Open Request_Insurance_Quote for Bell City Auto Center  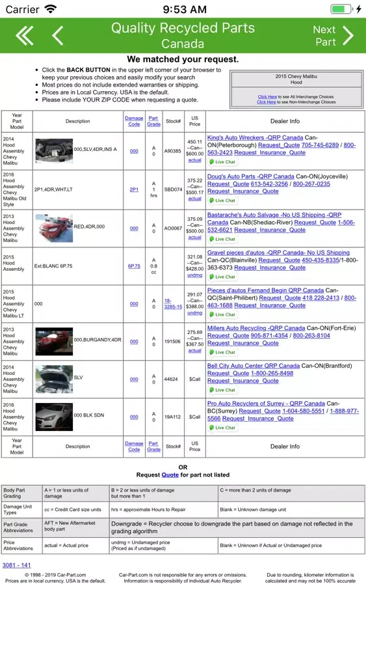click(x=243, y=381)
